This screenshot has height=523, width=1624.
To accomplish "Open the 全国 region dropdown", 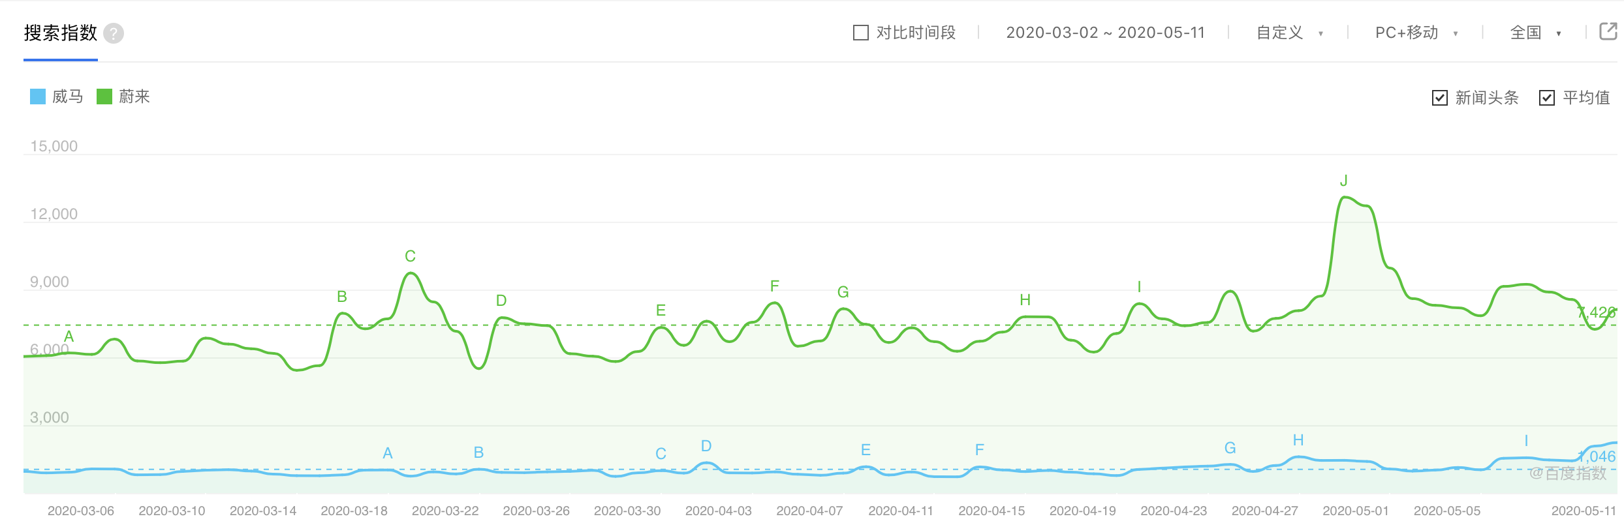I will 1535,33.
